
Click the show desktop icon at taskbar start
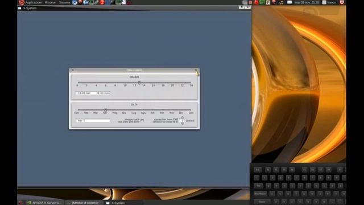[20, 203]
